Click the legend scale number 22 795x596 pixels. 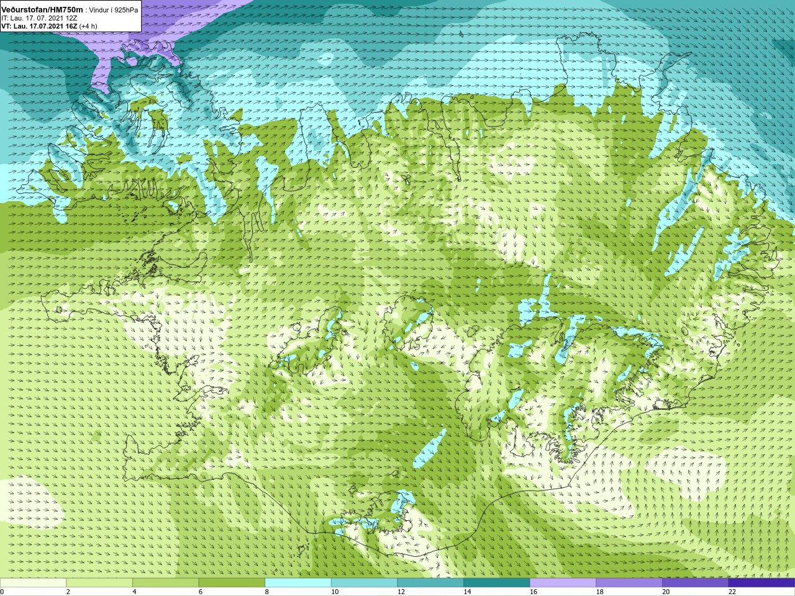(x=732, y=592)
